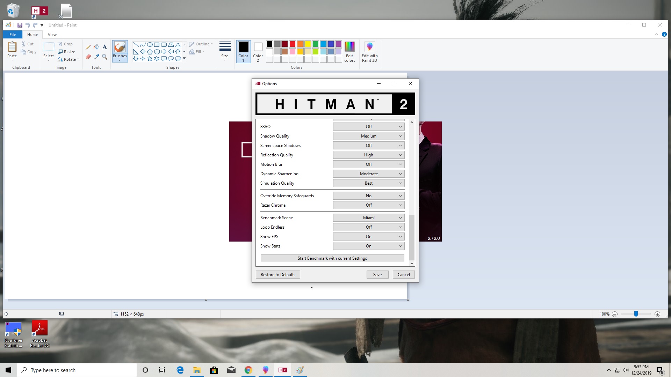This screenshot has width=671, height=377.
Task: Click the Save icon in Paint title bar
Action: click(20, 25)
